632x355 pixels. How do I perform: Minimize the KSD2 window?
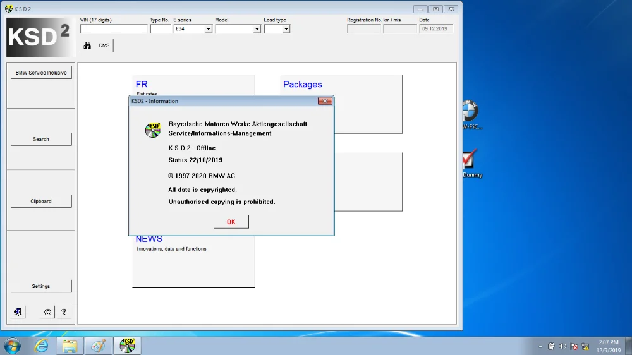click(x=420, y=9)
